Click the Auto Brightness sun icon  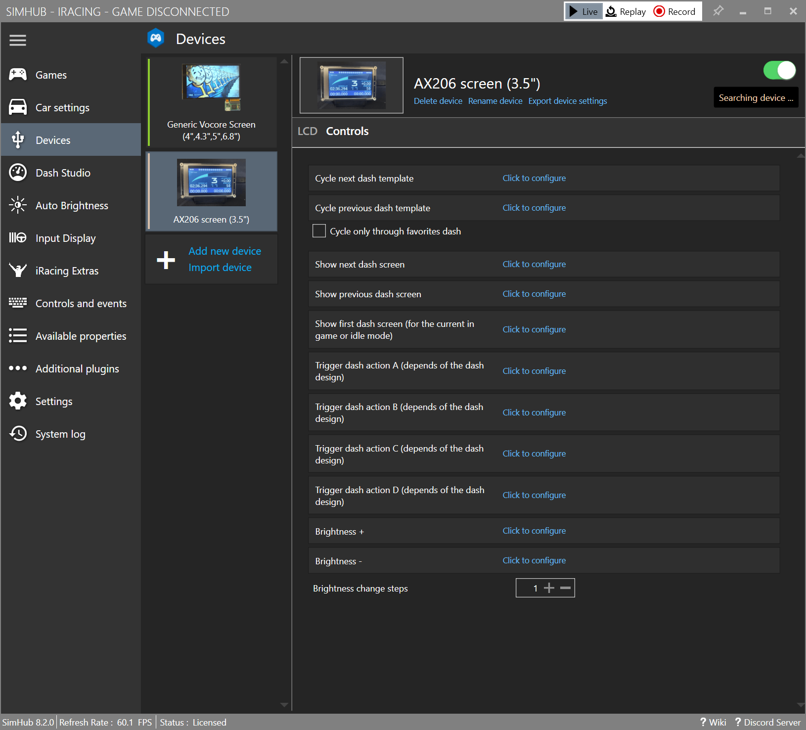18,205
